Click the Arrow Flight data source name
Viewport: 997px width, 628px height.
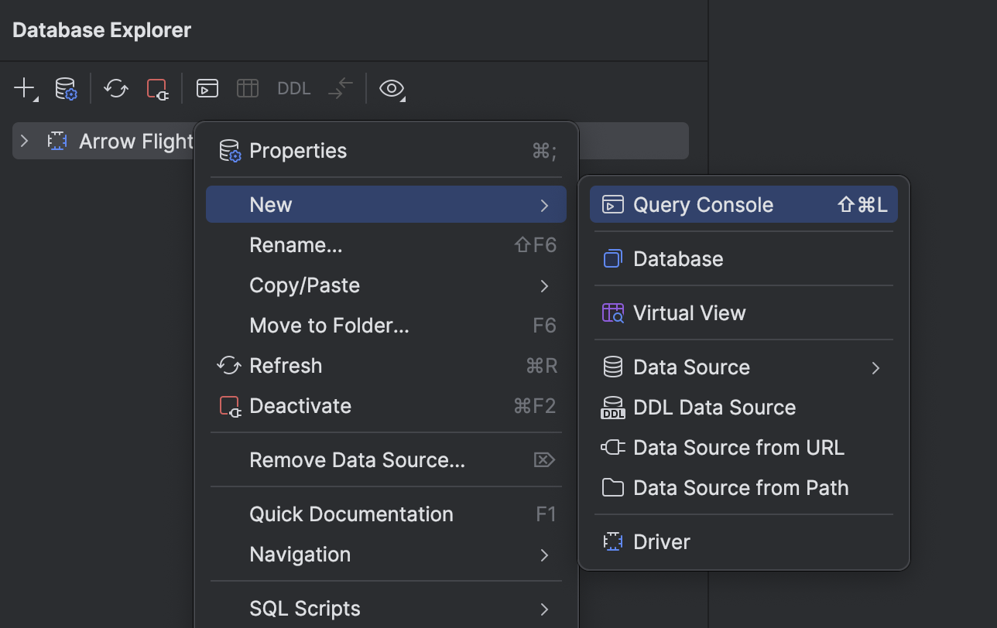click(x=136, y=141)
